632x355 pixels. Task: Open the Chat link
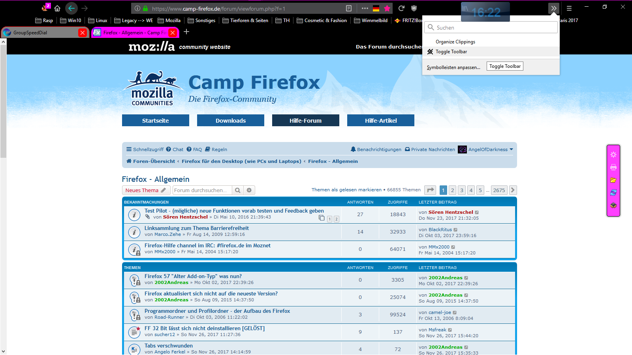pos(175,149)
